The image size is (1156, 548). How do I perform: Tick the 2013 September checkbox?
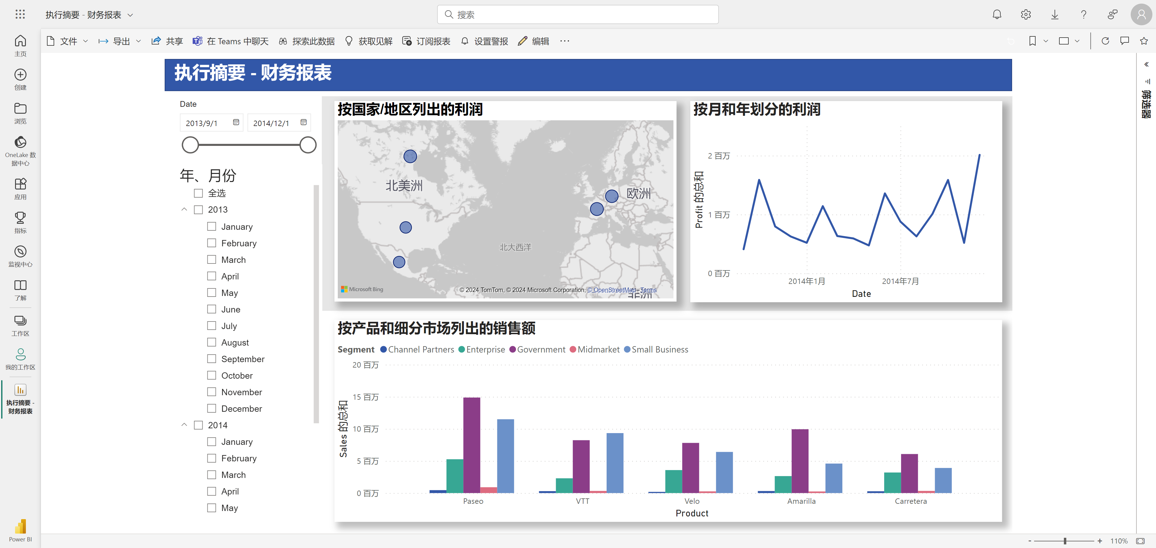[x=212, y=359]
